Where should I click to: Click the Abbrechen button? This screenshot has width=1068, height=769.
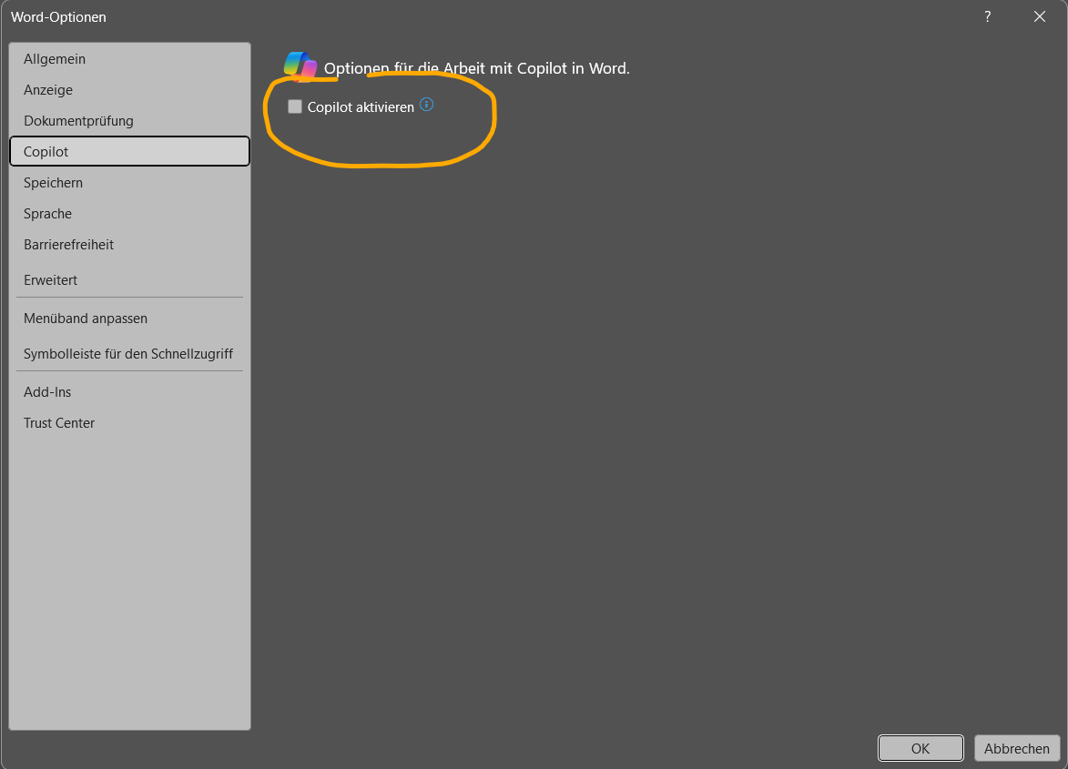(1016, 748)
